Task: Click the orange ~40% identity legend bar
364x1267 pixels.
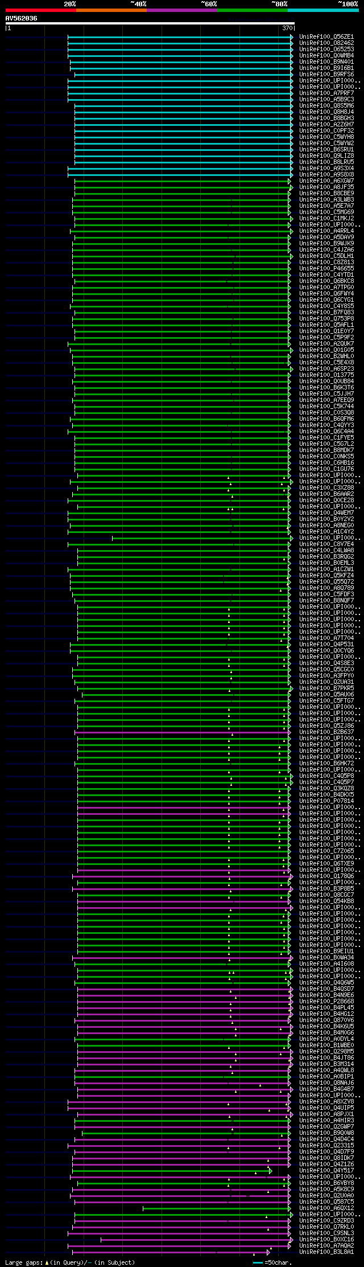Action: pyautogui.click(x=111, y=10)
